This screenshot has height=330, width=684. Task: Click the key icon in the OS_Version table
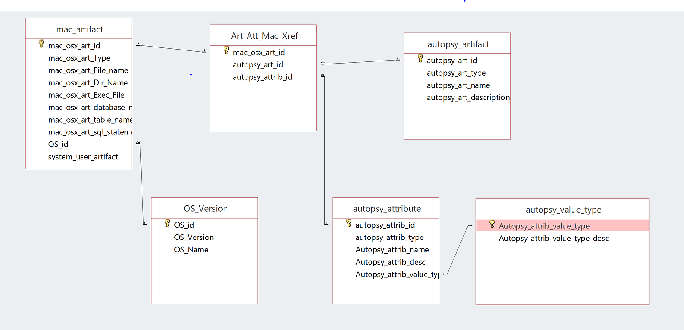[167, 223]
